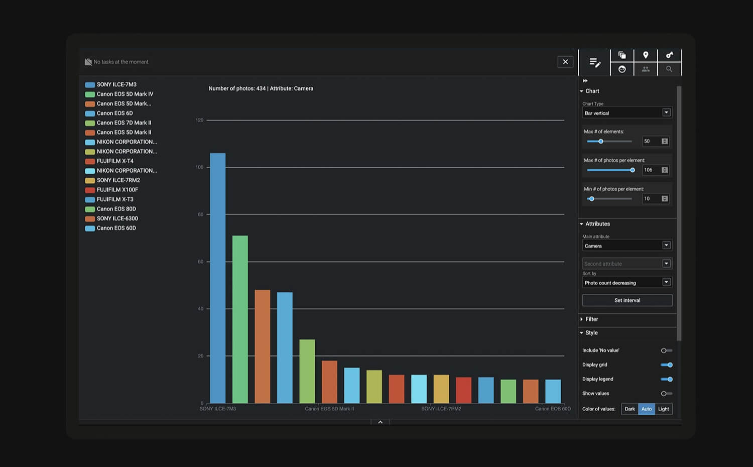Click the FUJIFILM X-T3 legend entry

[109, 199]
